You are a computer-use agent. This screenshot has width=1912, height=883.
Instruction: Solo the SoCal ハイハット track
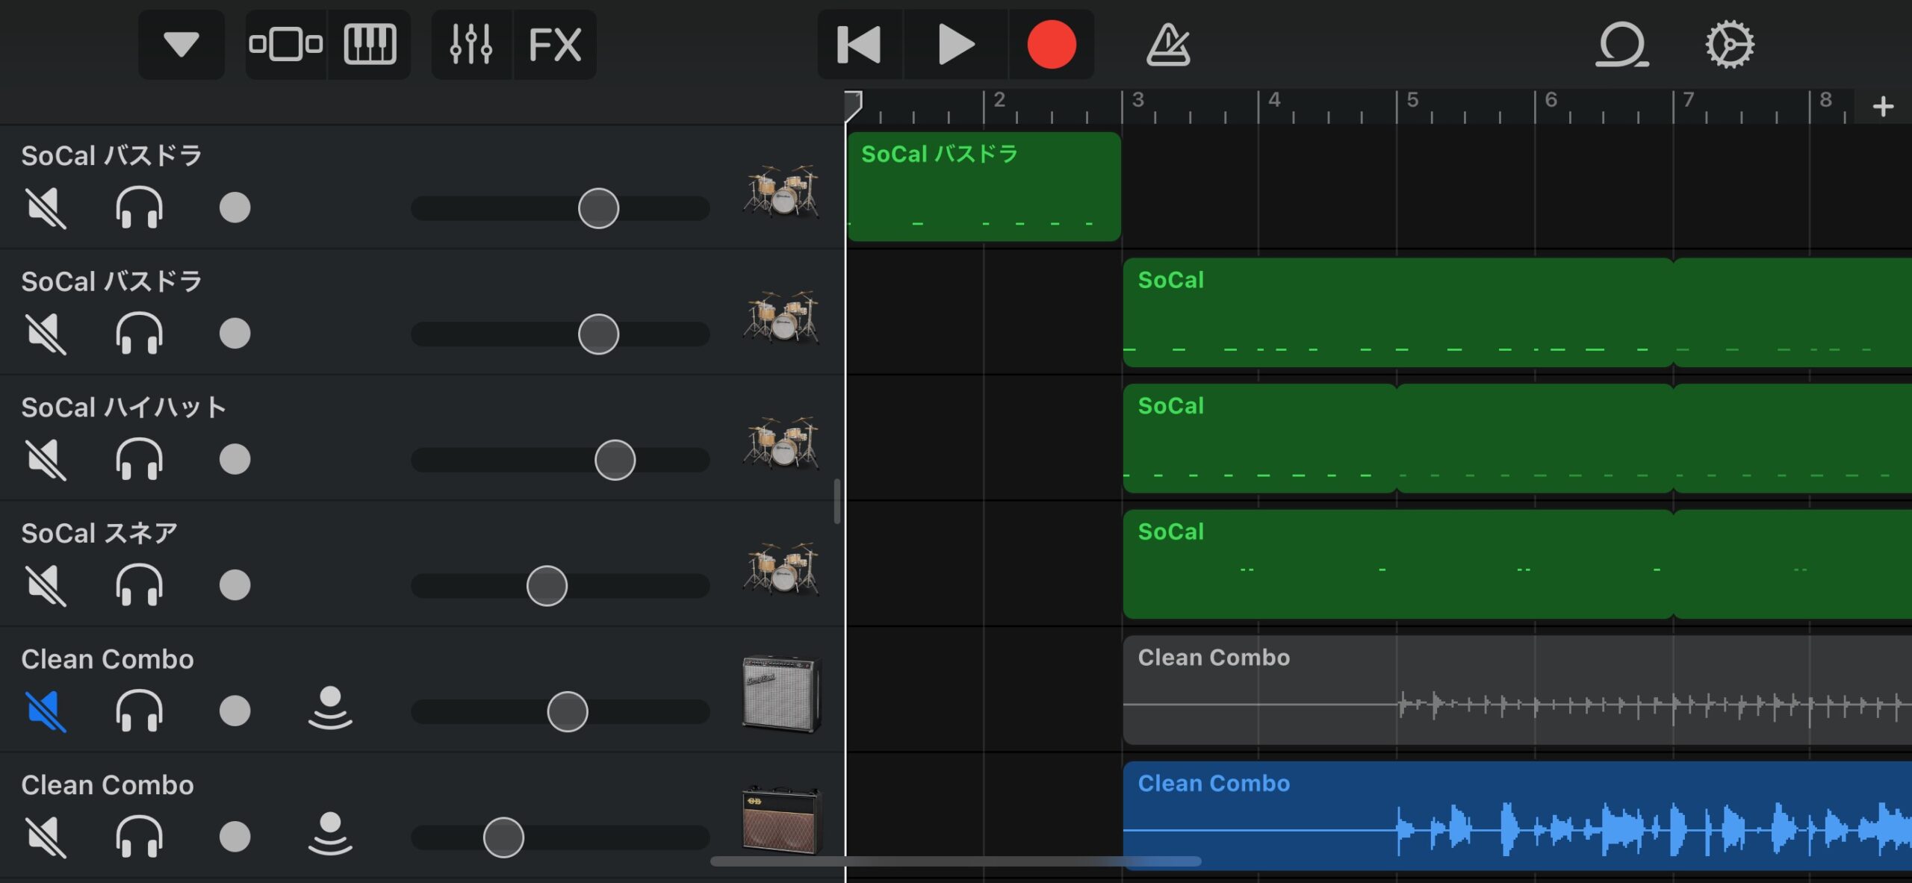139,459
